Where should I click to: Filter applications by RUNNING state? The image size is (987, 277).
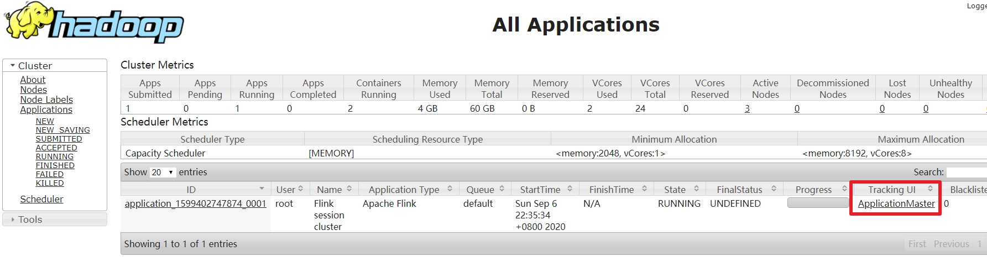tap(54, 156)
